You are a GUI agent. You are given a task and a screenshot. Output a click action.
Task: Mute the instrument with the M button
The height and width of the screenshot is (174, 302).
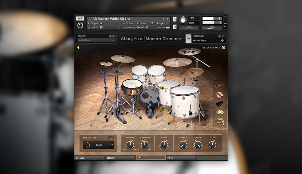pyautogui.click(x=175, y=27)
